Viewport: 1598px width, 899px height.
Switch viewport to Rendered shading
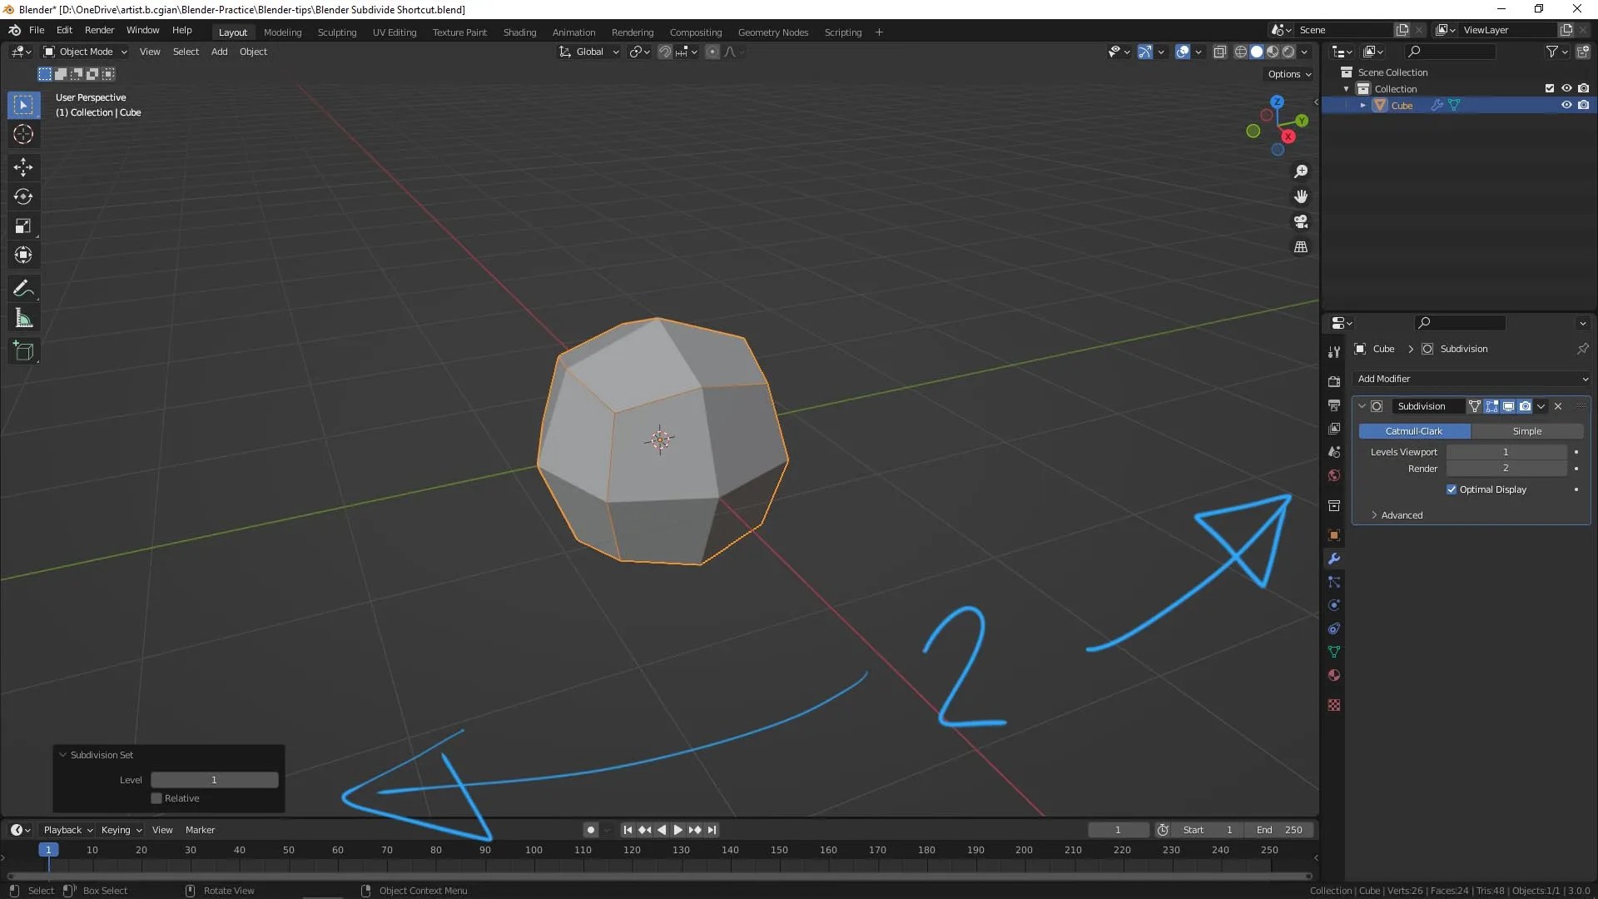[x=1288, y=51]
